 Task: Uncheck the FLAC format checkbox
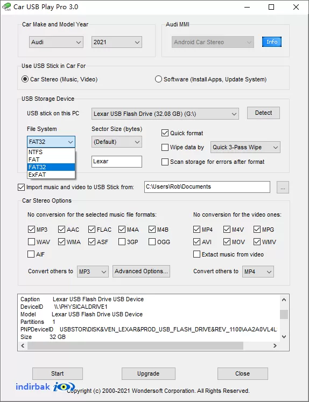click(x=92, y=229)
